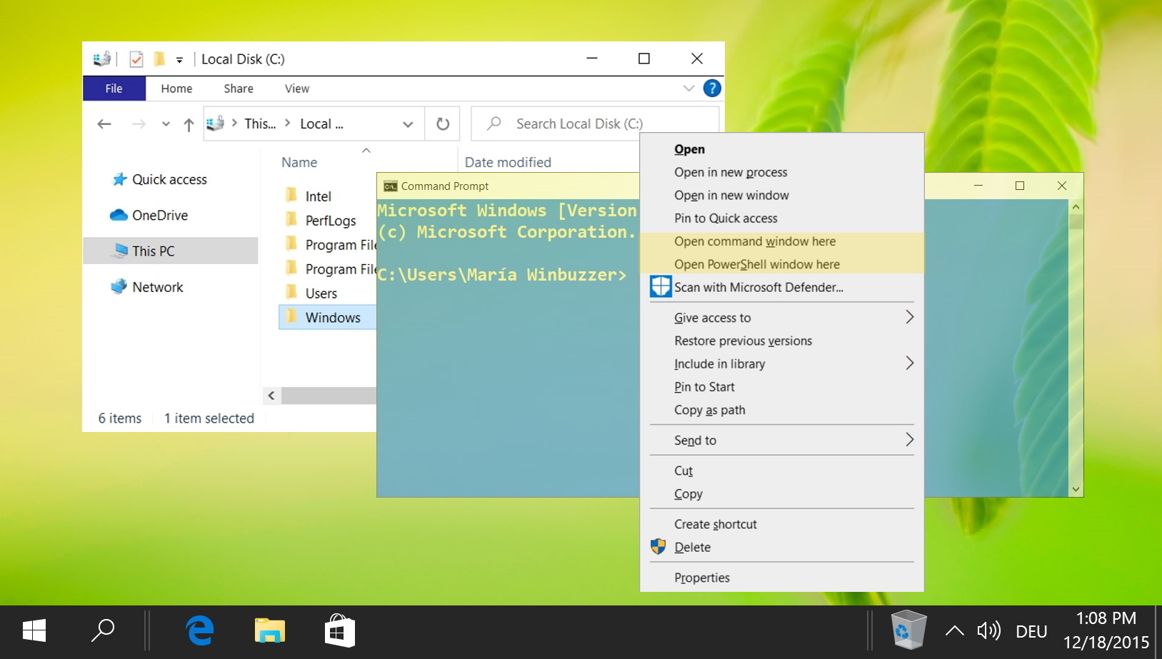Open the Microsoft Store from the taskbar

(x=339, y=630)
